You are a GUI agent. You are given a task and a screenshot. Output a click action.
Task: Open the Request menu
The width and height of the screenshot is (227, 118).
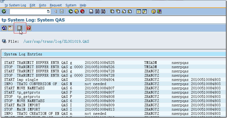(x=56, y=5)
